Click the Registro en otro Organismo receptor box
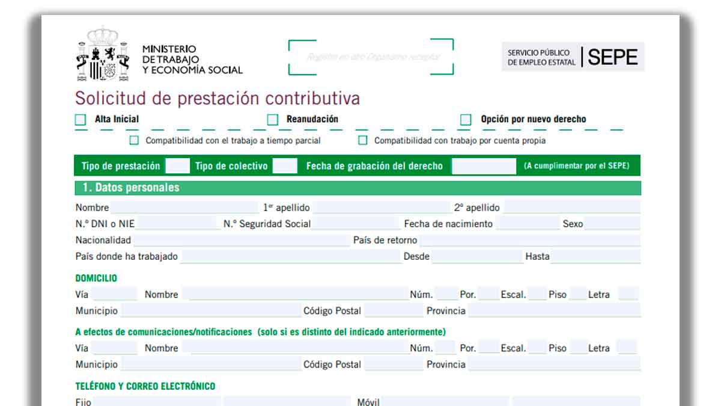The height and width of the screenshot is (406, 721). (x=371, y=57)
